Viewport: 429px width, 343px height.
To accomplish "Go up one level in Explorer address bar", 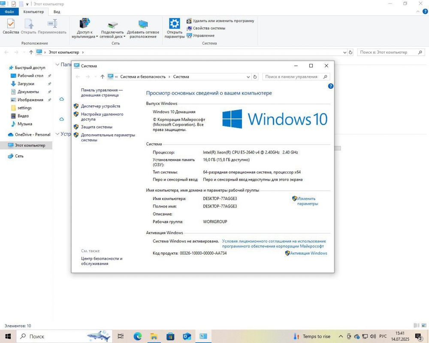I will (31, 52).
